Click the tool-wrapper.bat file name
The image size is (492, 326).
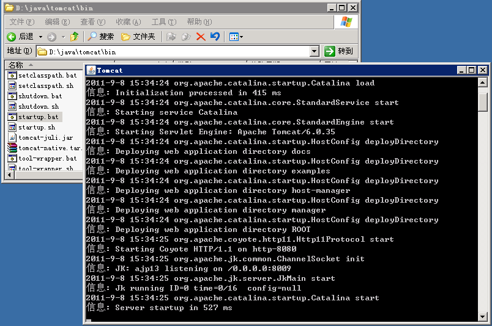point(47,158)
